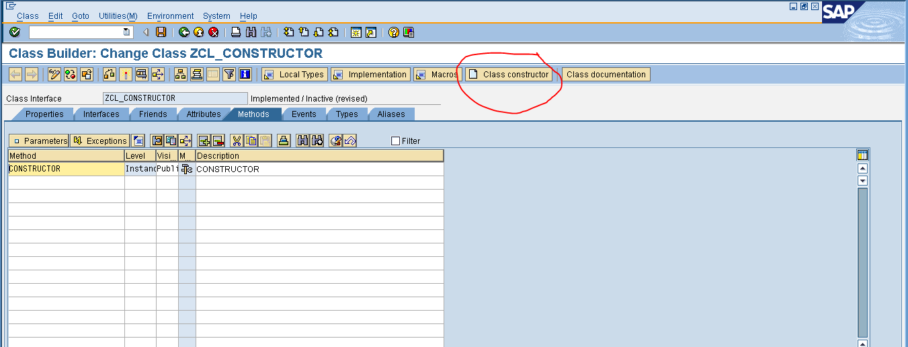Click the Print icon in standard toolbar
The height and width of the screenshot is (347, 908).
(x=236, y=32)
